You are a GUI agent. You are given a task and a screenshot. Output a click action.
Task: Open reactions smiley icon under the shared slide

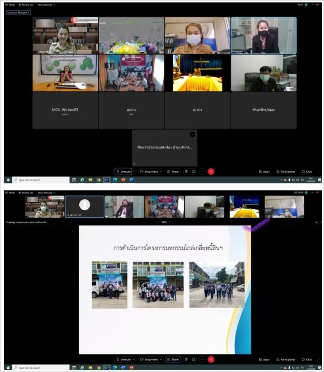(x=194, y=360)
